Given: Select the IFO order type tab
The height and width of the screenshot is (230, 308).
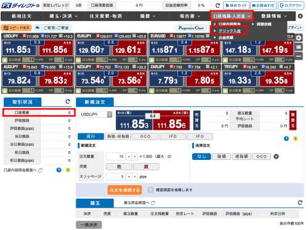Looking at the screenshot, I should (x=200, y=137).
